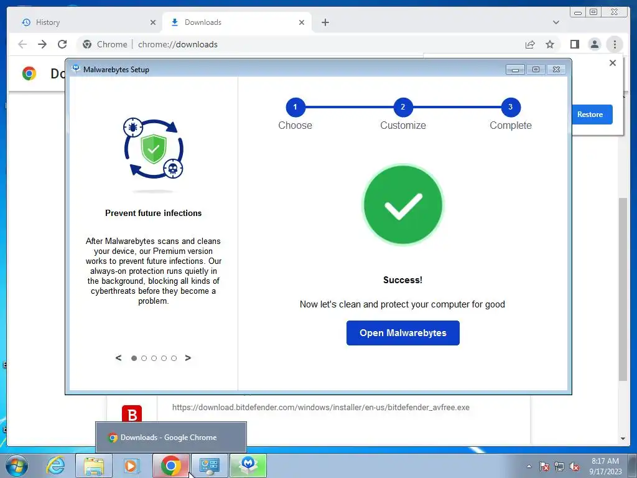
Task: Open Action Center flag icon
Action: coord(544,466)
